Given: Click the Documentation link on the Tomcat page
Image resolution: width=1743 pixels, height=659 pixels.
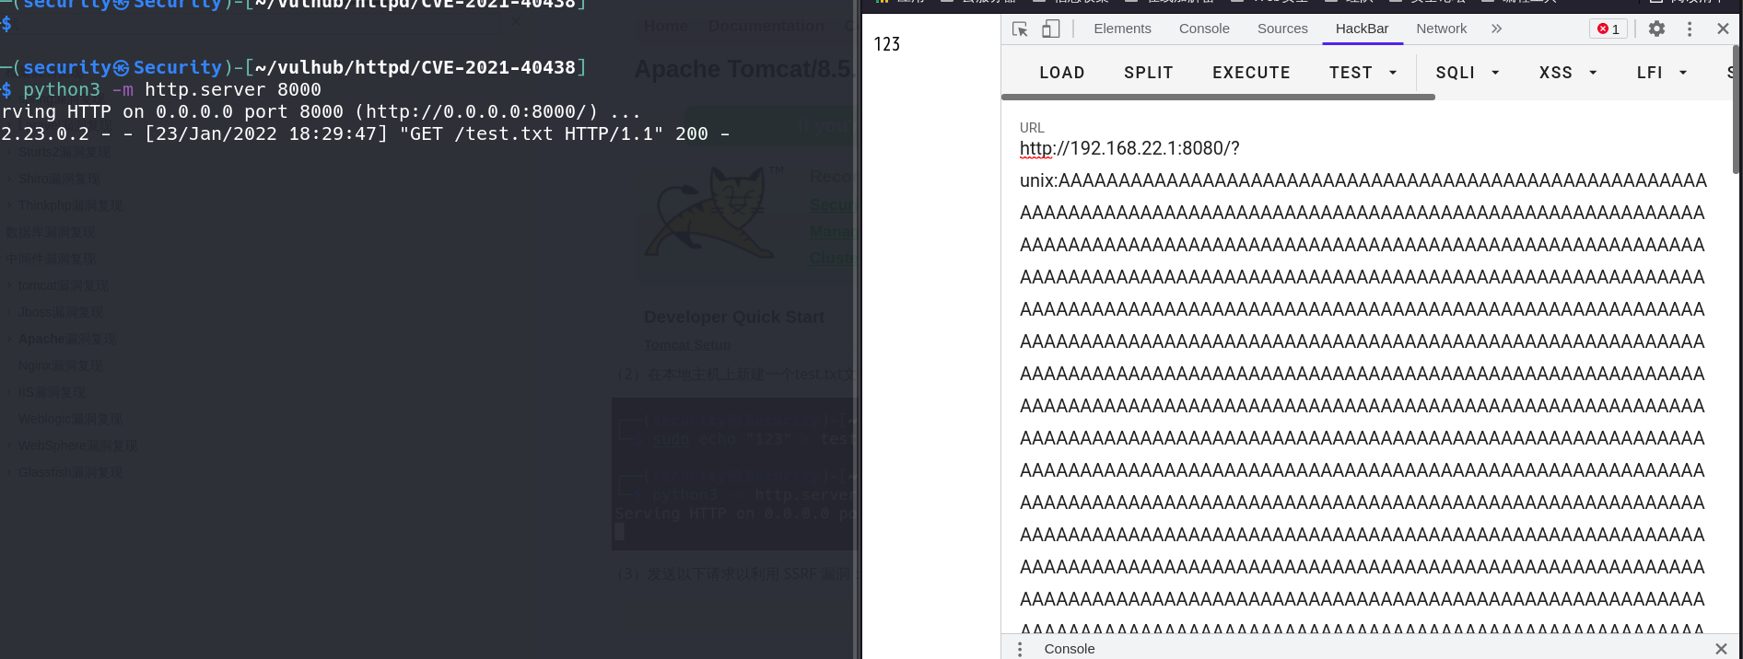Looking at the screenshot, I should pos(766,26).
